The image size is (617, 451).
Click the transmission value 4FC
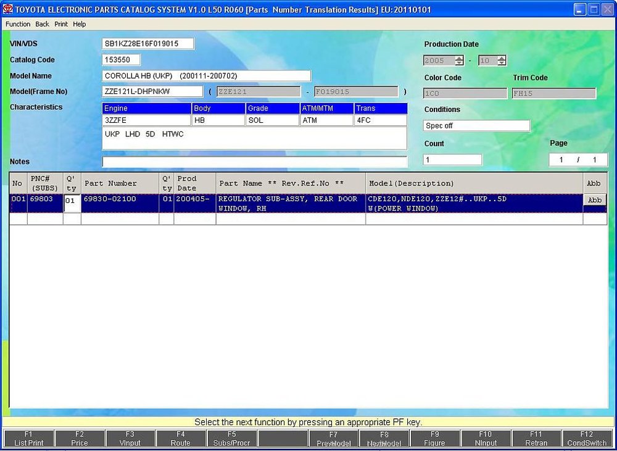[x=381, y=120]
